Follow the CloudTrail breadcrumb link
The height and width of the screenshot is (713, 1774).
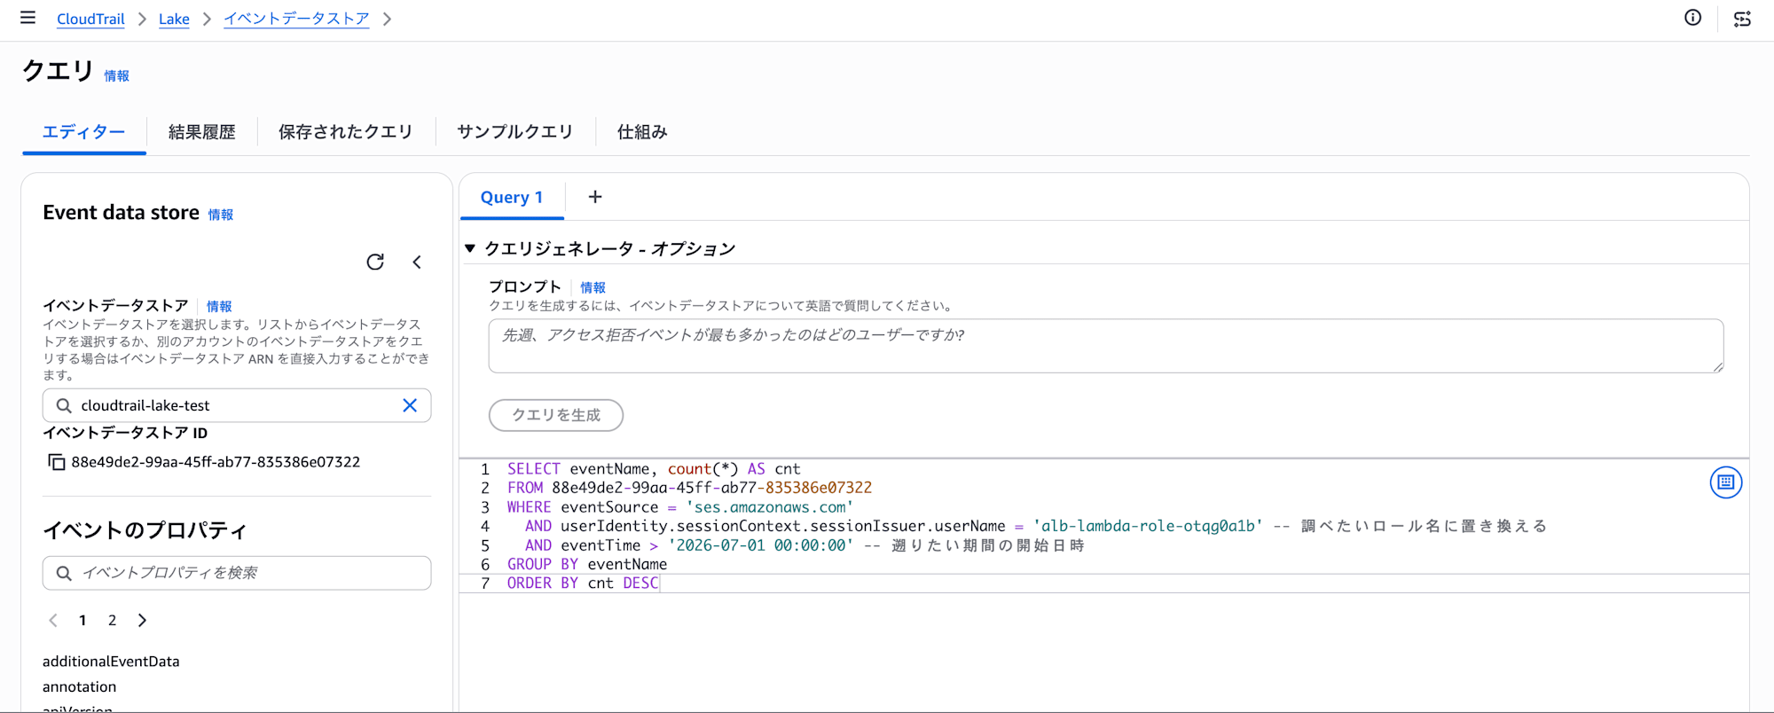click(x=90, y=19)
